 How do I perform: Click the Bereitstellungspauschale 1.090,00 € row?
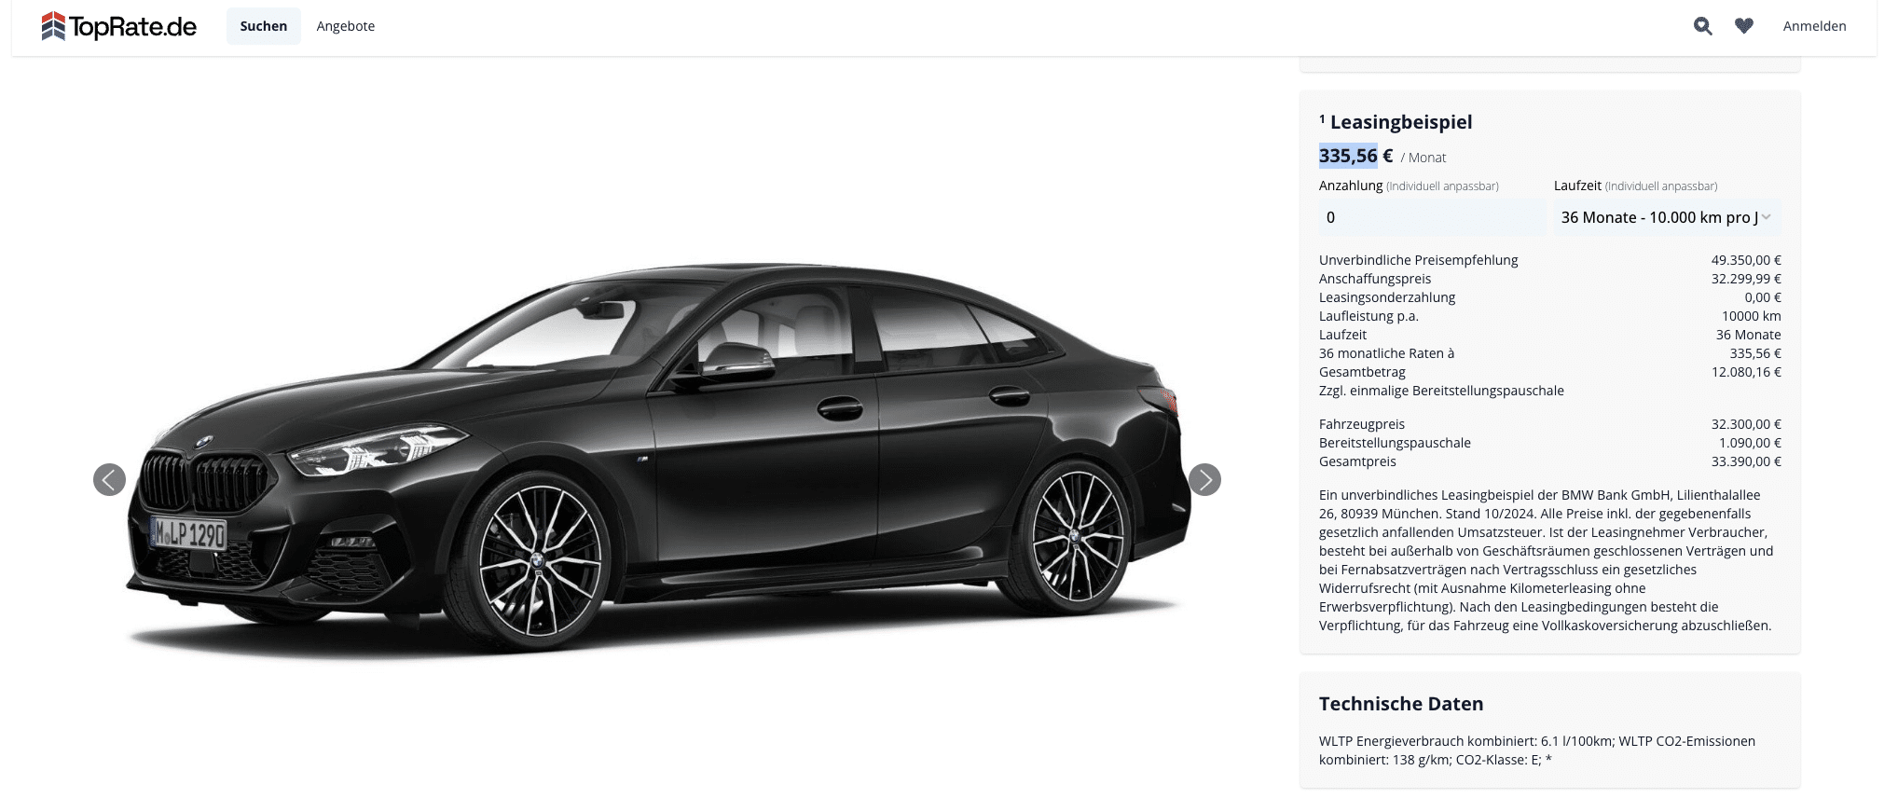1549,443
